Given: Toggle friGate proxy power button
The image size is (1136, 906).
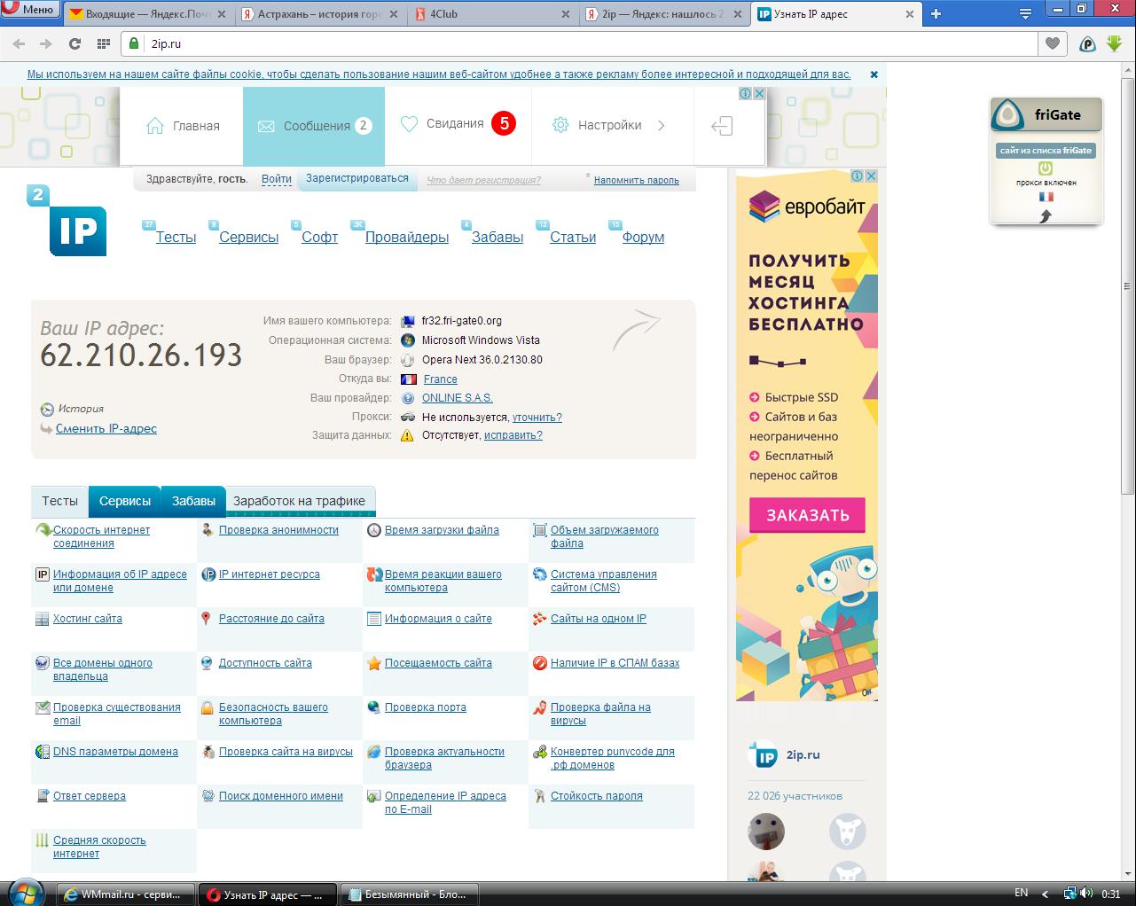Looking at the screenshot, I should [1046, 168].
